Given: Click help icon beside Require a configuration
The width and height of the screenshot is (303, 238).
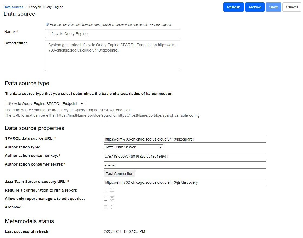Looking at the screenshot, I should (112, 190).
